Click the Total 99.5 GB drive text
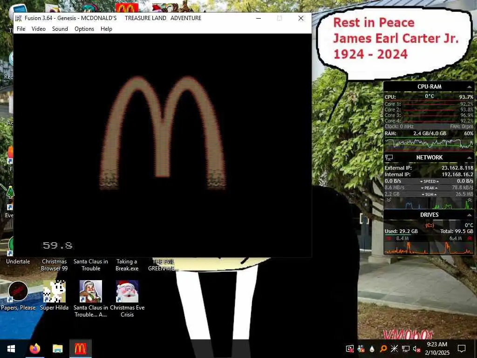The image size is (477, 358). click(x=457, y=231)
